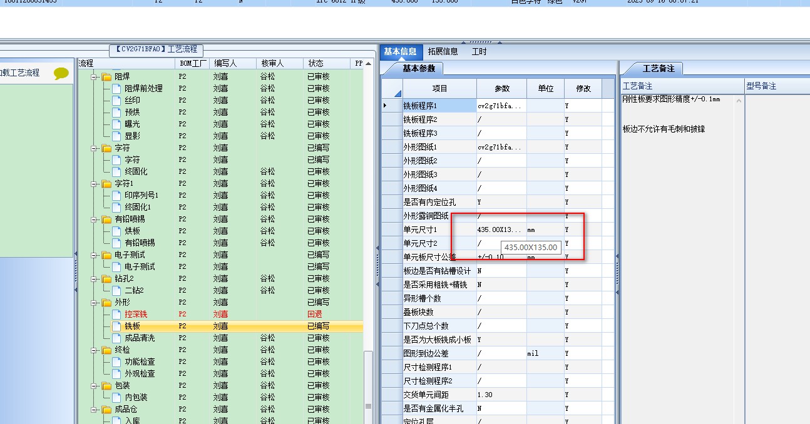Screen dimensions: 810x424
Task: Click the 外形 folder icon
Action: 106,303
